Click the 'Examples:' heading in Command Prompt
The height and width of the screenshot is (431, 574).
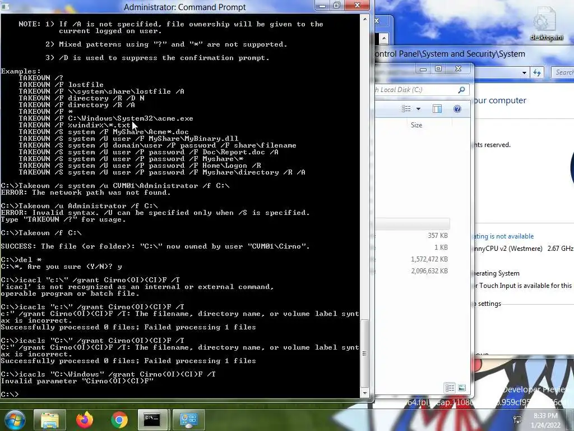click(21, 71)
